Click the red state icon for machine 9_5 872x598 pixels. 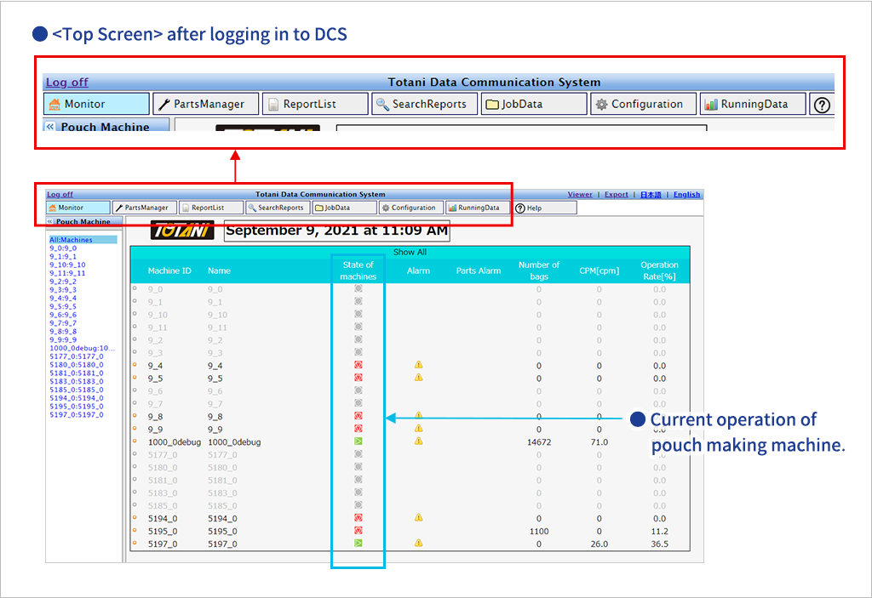coord(359,378)
